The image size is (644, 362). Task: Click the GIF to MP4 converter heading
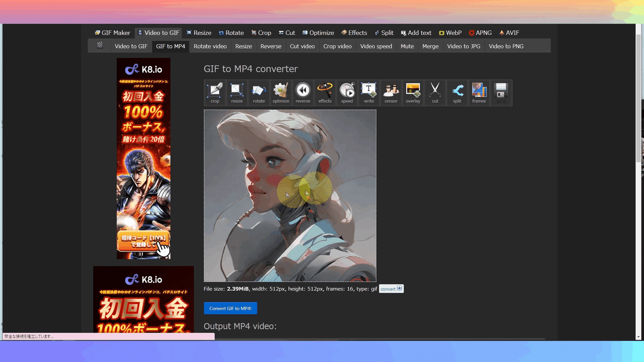coord(251,69)
